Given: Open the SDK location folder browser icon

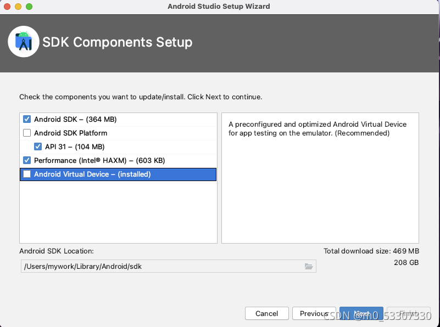Looking at the screenshot, I should click(309, 266).
